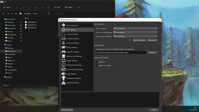The image size is (199, 112).
Task: Go forward in File Explorer
Action: [8, 14]
